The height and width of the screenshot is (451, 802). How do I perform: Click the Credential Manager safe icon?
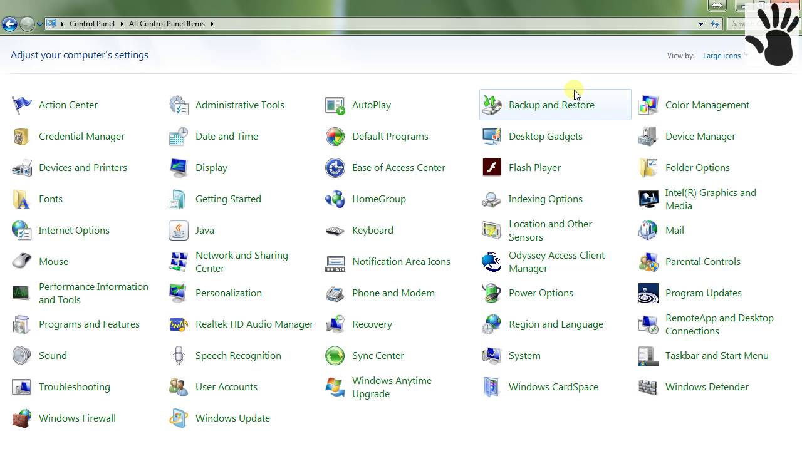(x=21, y=137)
